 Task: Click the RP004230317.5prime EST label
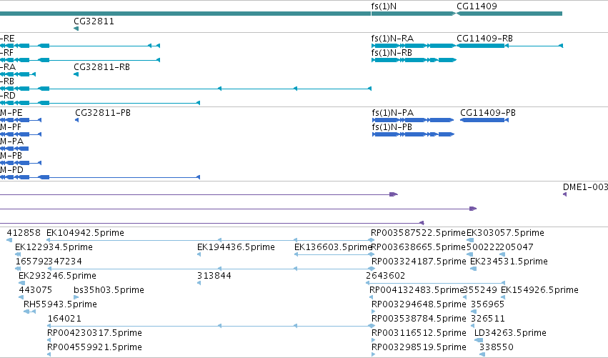pos(94,333)
